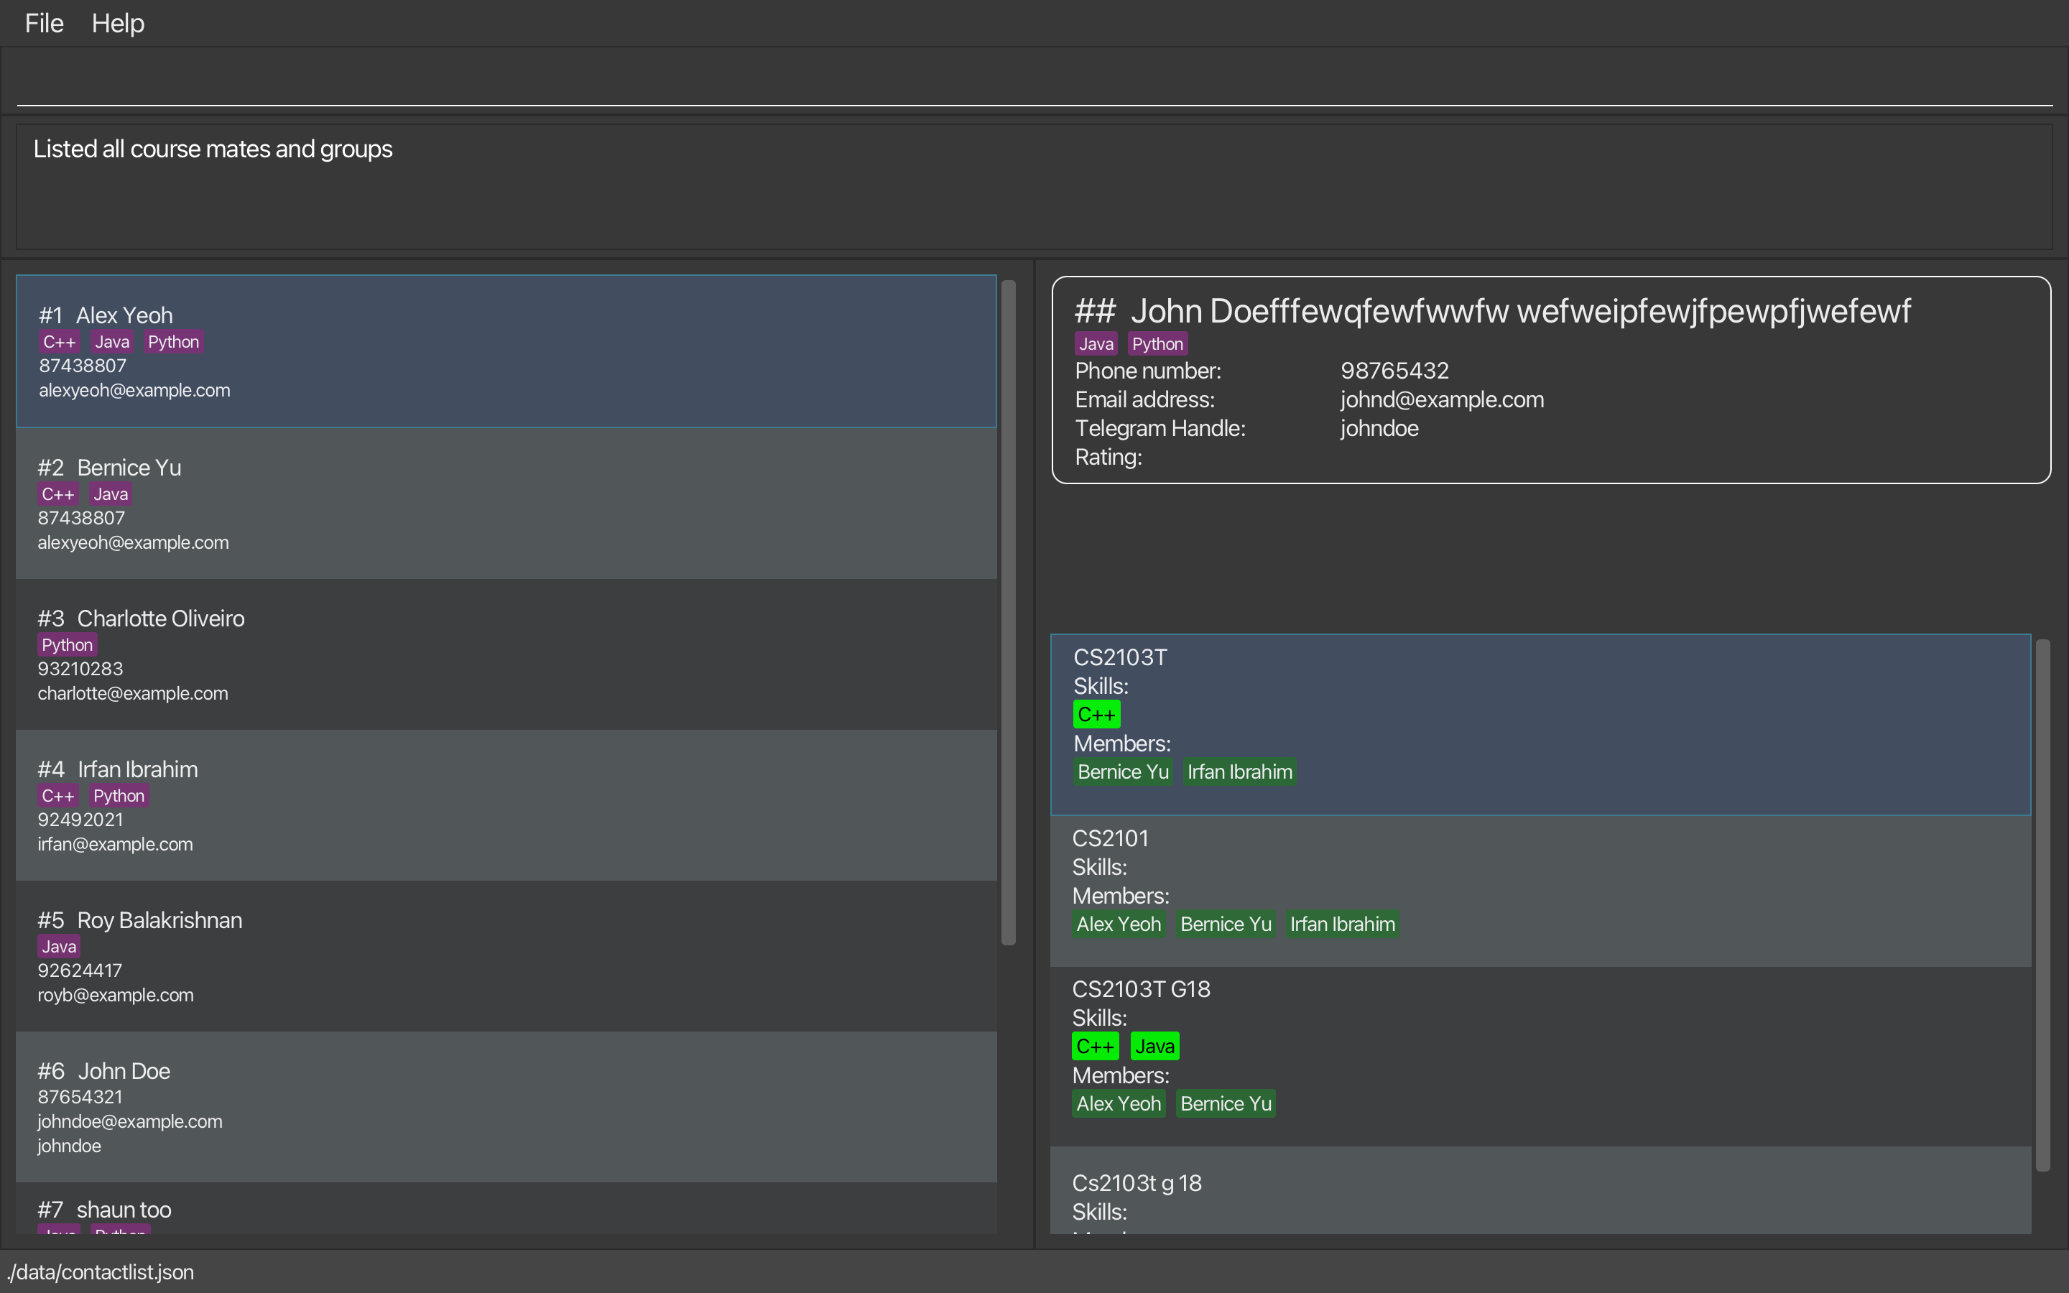
Task: Select Roy Balakrishnan's contact card
Action: point(506,956)
